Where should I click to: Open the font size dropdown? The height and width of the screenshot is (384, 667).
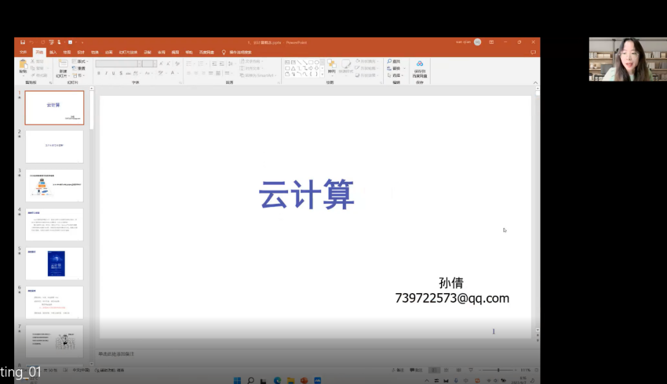155,63
